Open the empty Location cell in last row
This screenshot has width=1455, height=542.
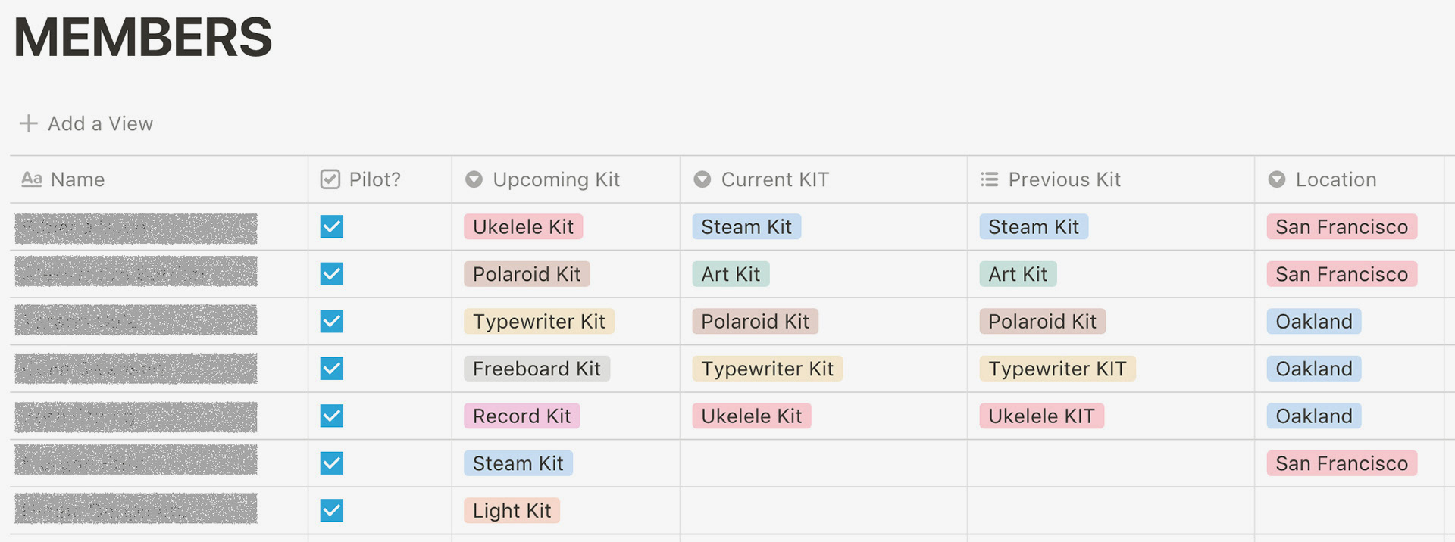click(1349, 511)
